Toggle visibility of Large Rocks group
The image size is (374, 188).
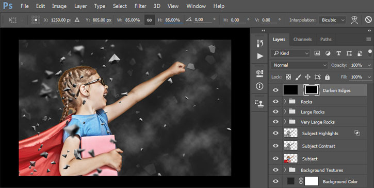pos(275,111)
